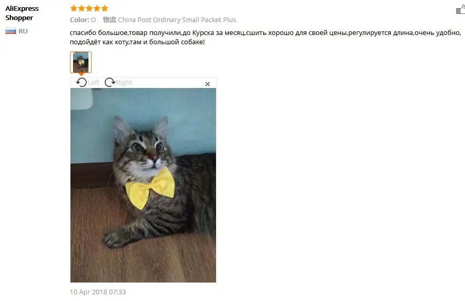Rotate the photo left using the counterclockwise arrow
The image size is (465, 301).
(x=81, y=82)
